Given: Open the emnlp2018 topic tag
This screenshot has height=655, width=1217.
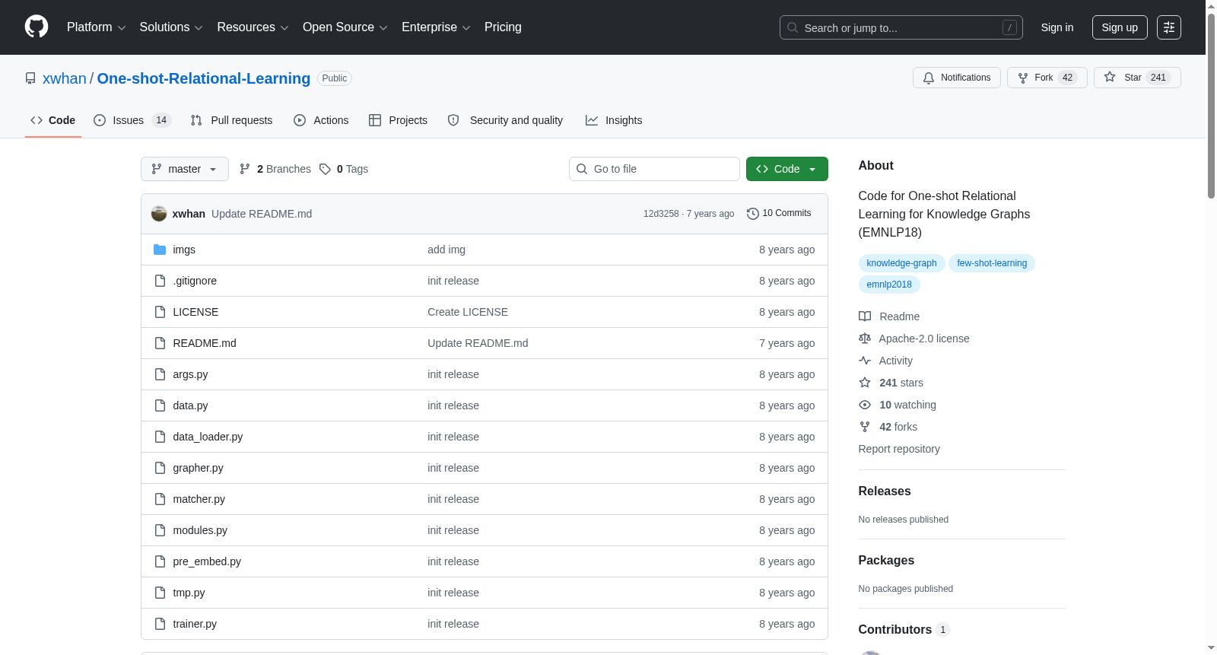Looking at the screenshot, I should pyautogui.click(x=889, y=285).
